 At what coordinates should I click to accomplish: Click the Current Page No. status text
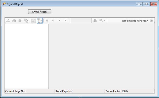click(15, 91)
